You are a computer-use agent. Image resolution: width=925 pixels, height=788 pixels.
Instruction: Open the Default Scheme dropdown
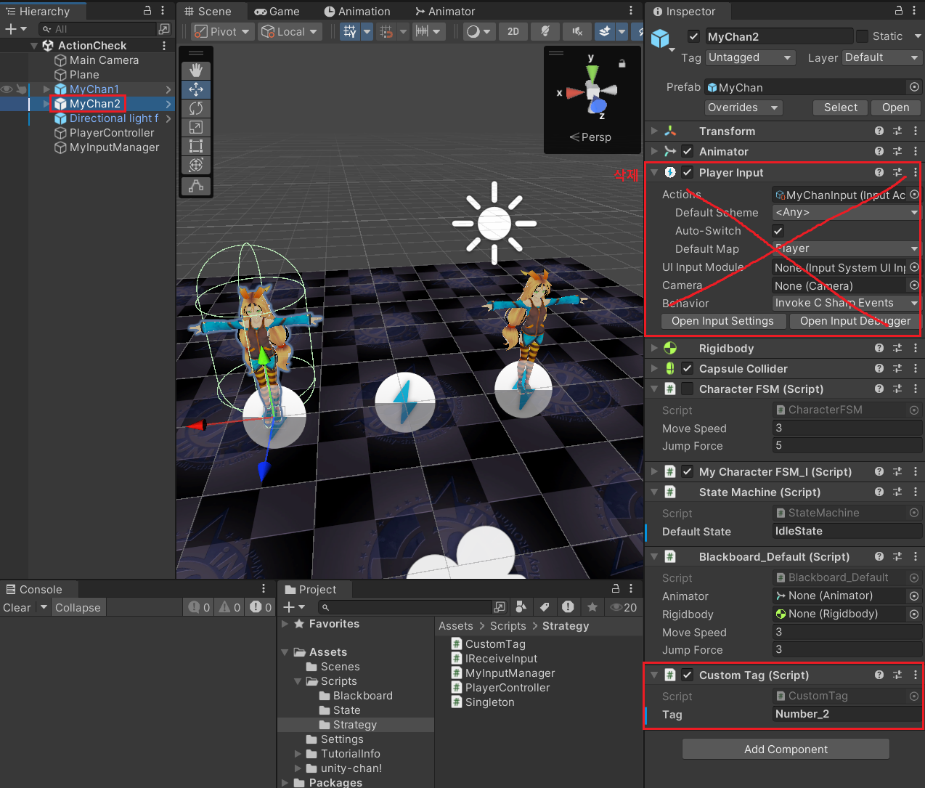click(846, 212)
